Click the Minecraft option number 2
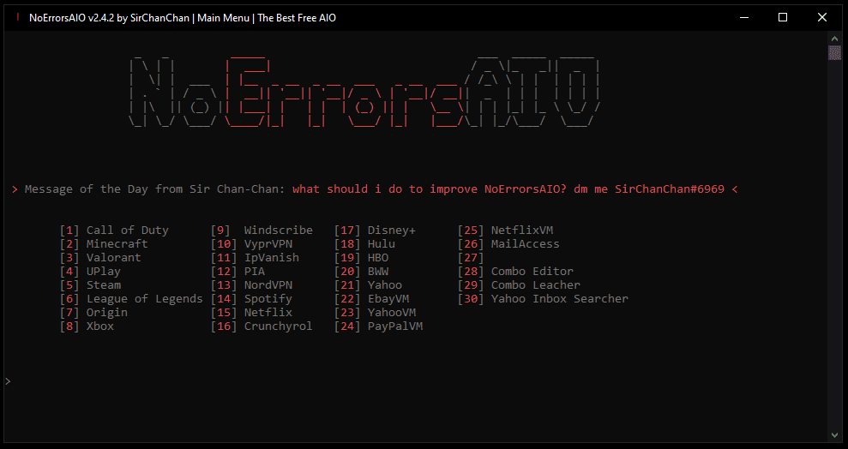Image resolution: width=848 pixels, height=449 pixels. [105, 244]
